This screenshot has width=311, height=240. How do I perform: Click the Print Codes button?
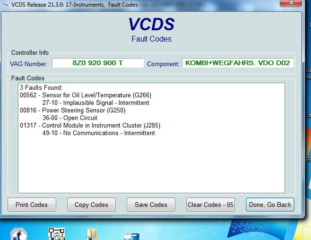(x=32, y=205)
